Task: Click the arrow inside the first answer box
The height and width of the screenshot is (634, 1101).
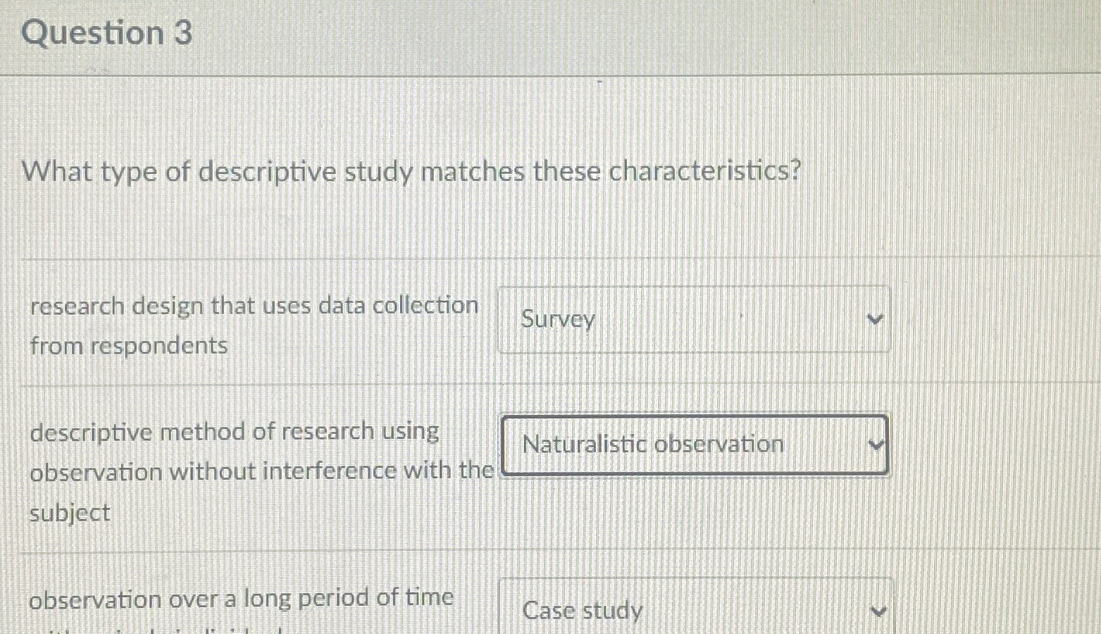Action: click(x=875, y=319)
